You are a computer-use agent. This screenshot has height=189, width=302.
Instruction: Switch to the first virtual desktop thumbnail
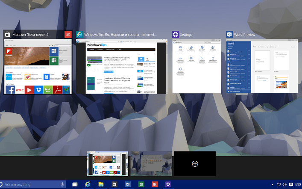tap(107, 164)
